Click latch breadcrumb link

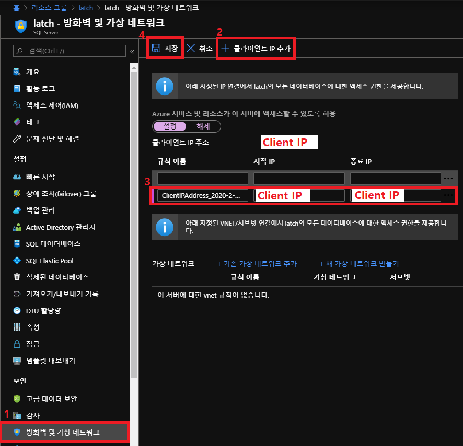click(86, 8)
